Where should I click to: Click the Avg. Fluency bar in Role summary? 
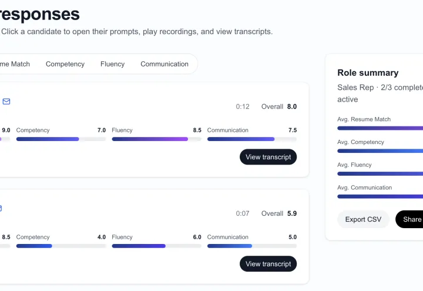click(x=380, y=173)
